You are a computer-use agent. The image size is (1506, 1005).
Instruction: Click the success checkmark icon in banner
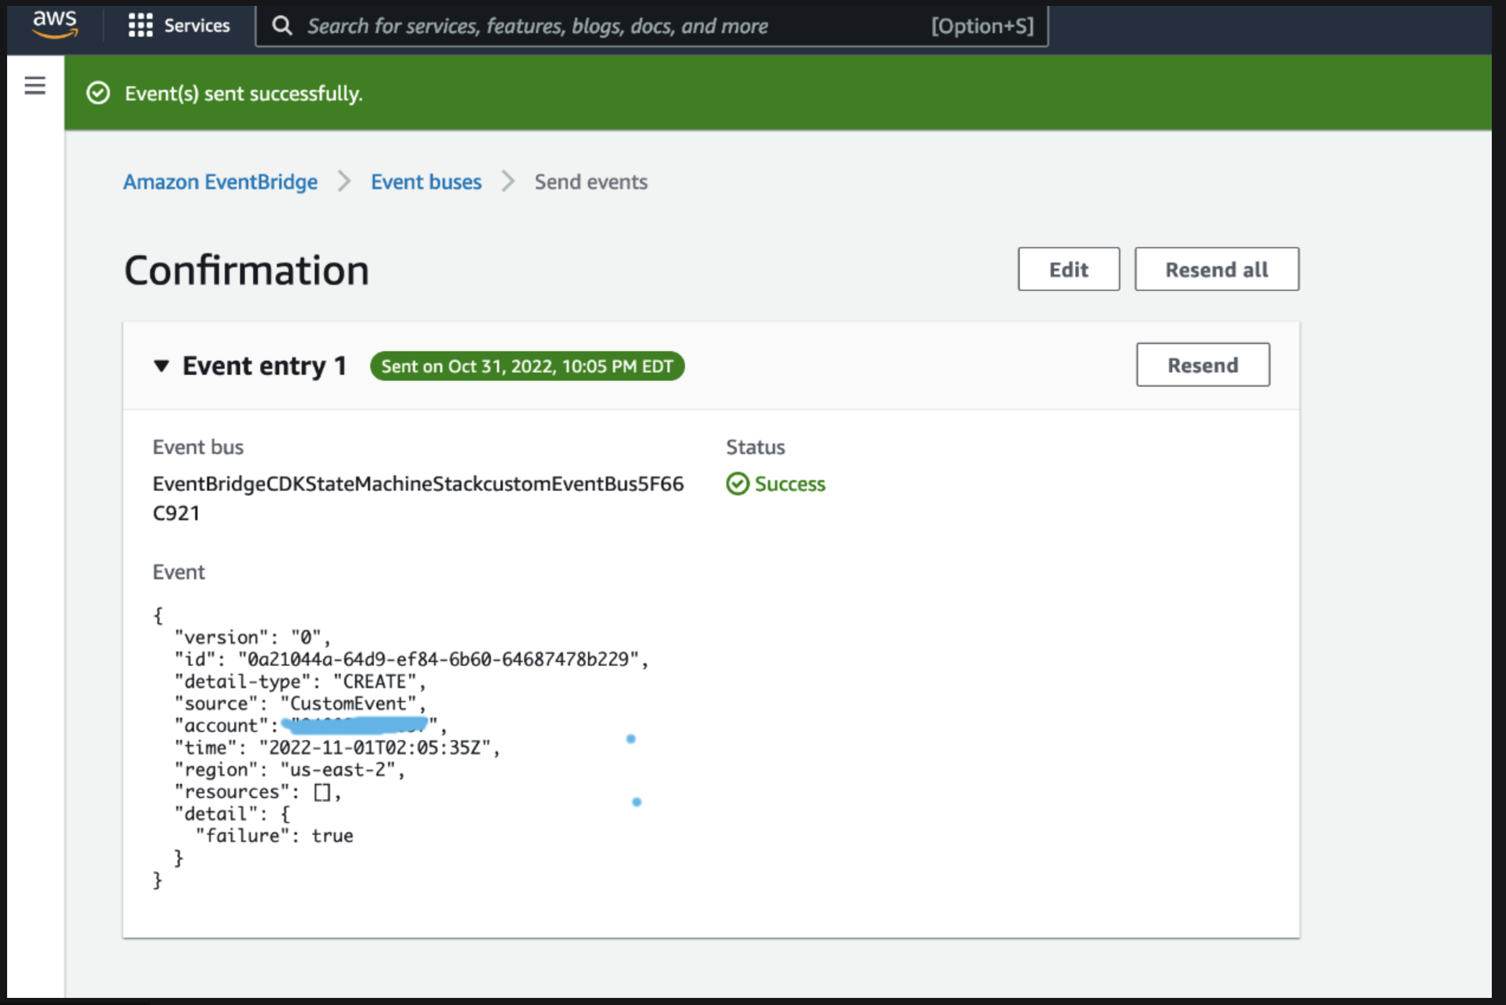point(98,93)
